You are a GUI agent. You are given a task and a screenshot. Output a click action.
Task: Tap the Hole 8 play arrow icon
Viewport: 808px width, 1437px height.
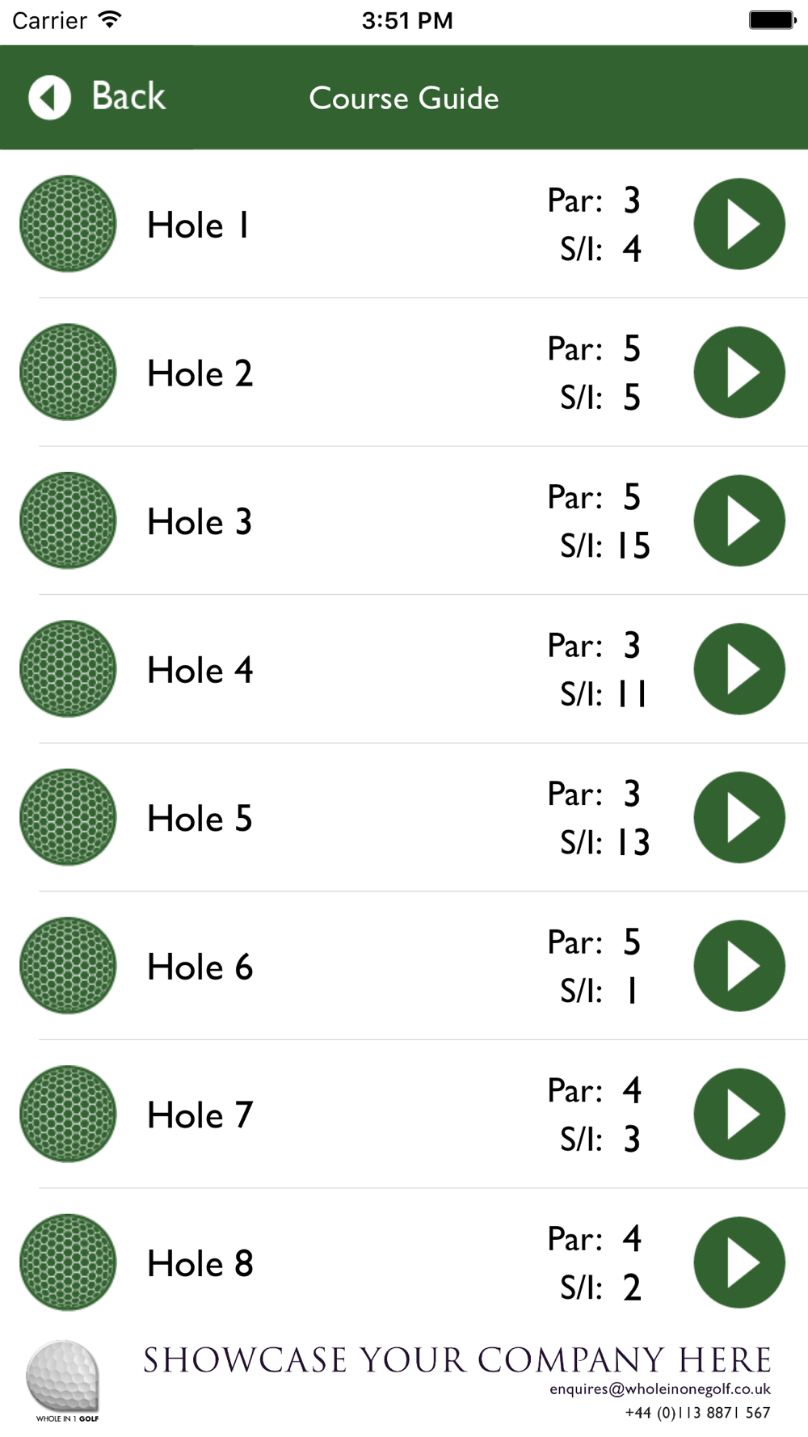click(739, 1262)
